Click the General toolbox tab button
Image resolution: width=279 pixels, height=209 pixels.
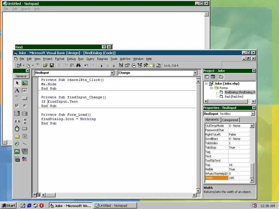[21, 76]
